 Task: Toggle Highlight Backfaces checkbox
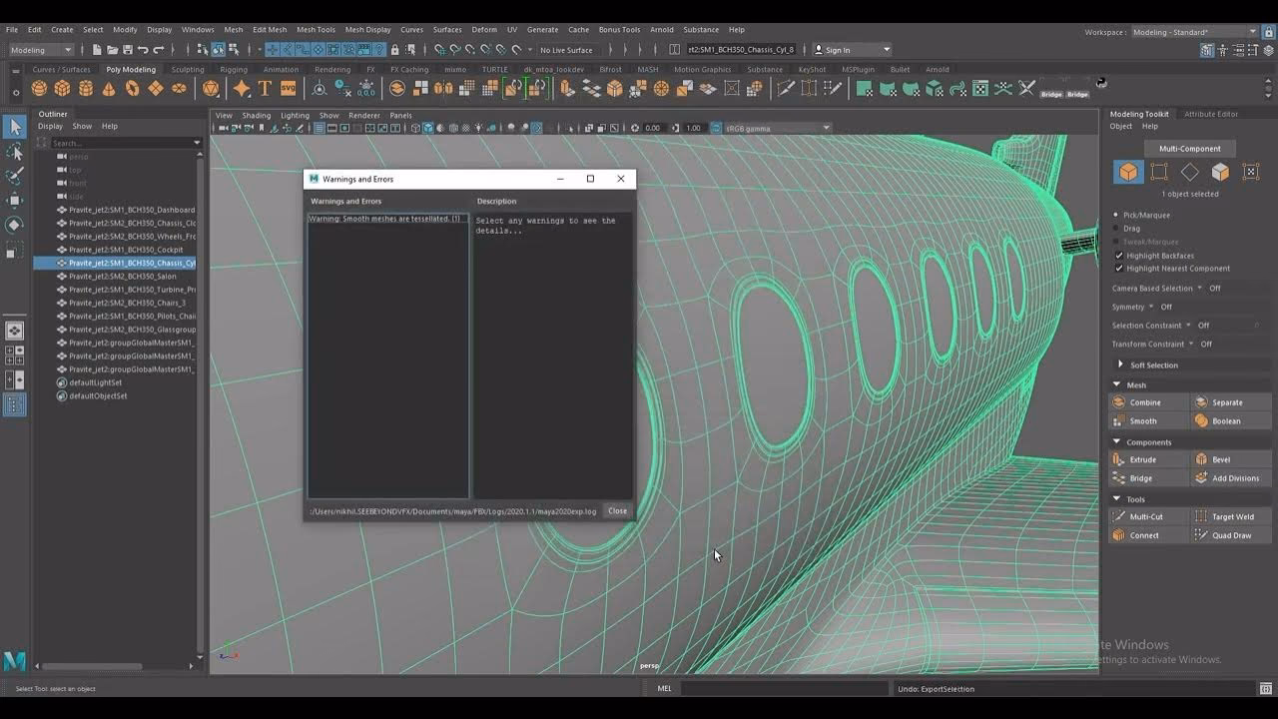[1118, 256]
